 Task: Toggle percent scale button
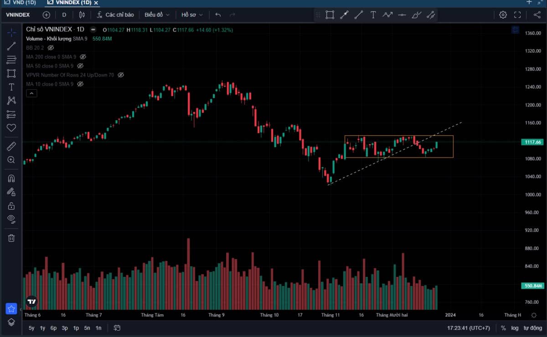503,328
